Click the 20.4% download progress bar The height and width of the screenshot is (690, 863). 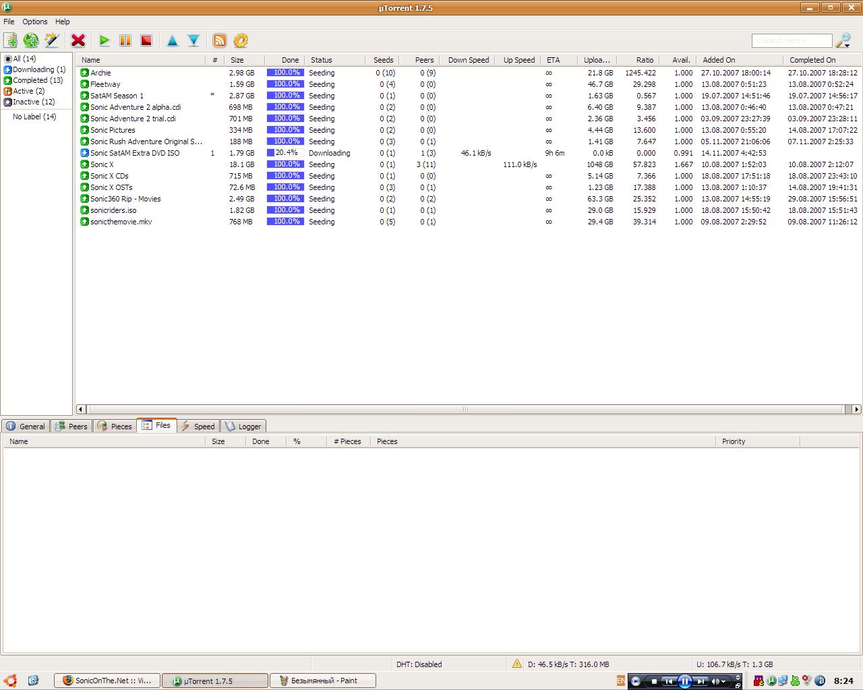(x=285, y=153)
